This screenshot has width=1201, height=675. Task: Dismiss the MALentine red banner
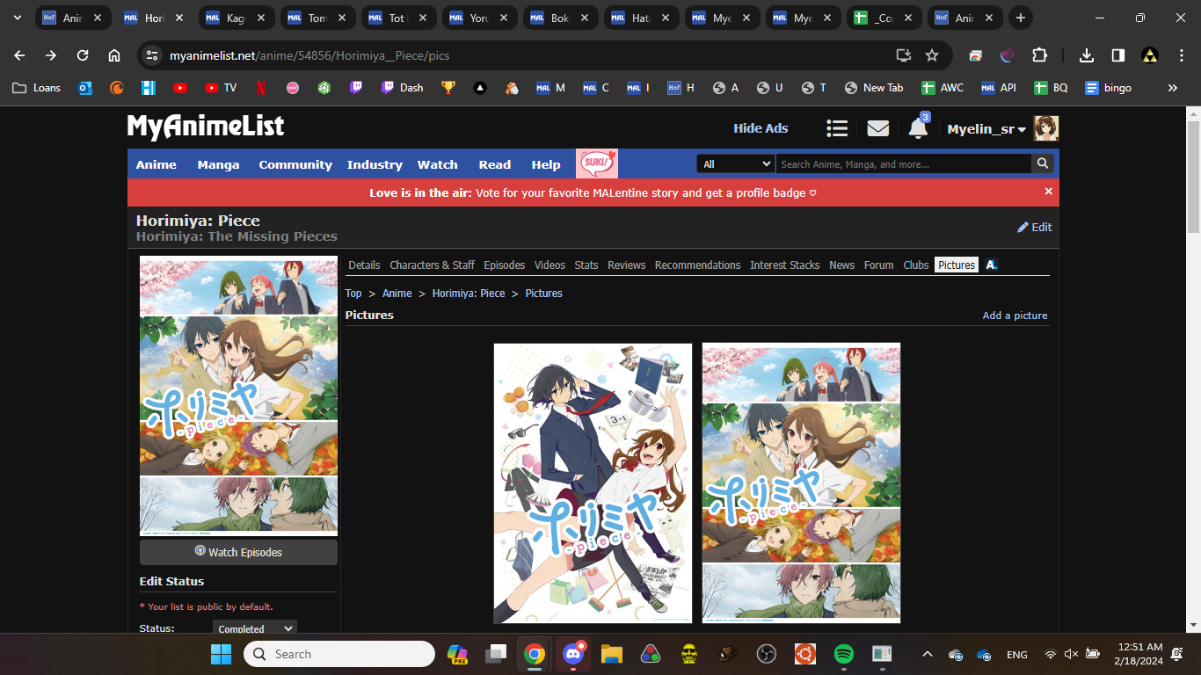coord(1048,192)
